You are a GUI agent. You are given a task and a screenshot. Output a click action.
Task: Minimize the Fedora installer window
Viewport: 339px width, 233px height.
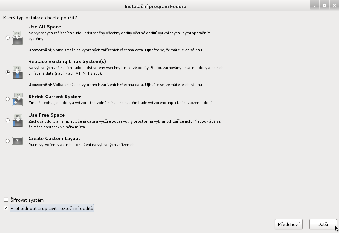pos(315,5)
